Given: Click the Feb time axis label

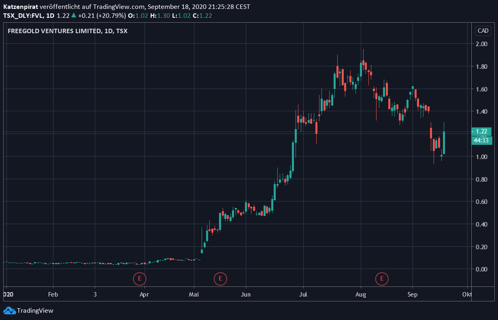Looking at the screenshot, I should coord(53,295).
